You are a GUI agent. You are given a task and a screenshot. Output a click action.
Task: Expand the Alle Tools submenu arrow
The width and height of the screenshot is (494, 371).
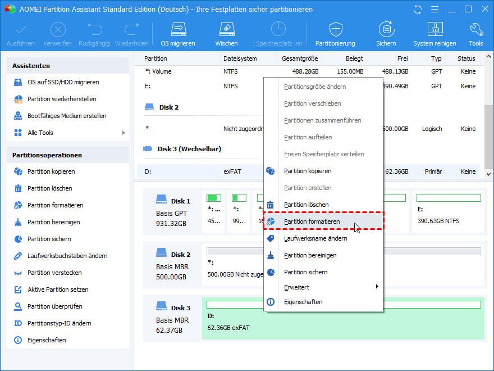coord(124,133)
